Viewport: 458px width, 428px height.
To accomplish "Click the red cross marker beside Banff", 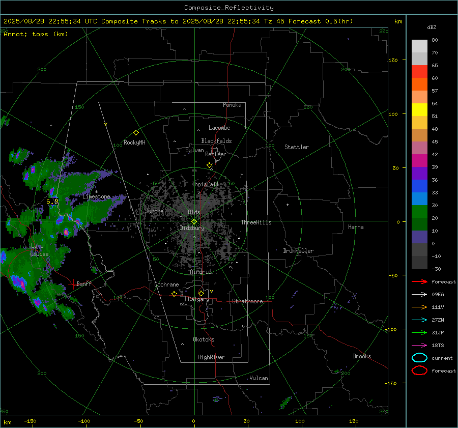I will pyautogui.click(x=73, y=284).
